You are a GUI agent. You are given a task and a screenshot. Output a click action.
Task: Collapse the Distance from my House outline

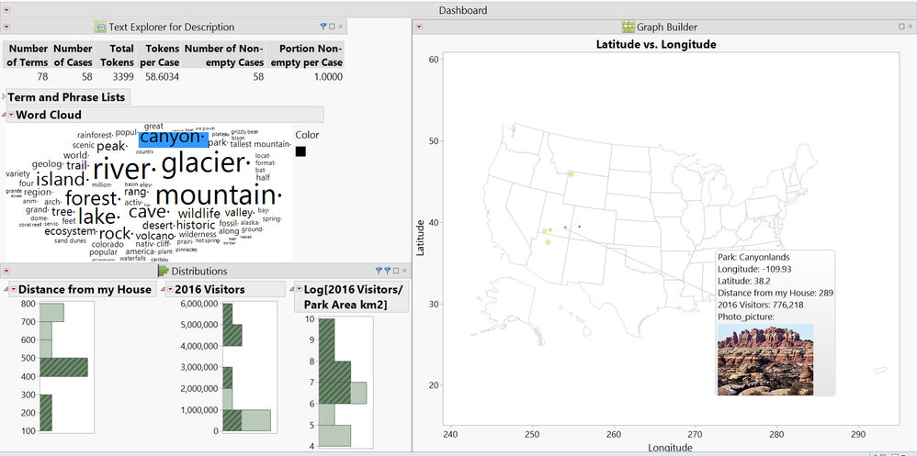(x=6, y=290)
